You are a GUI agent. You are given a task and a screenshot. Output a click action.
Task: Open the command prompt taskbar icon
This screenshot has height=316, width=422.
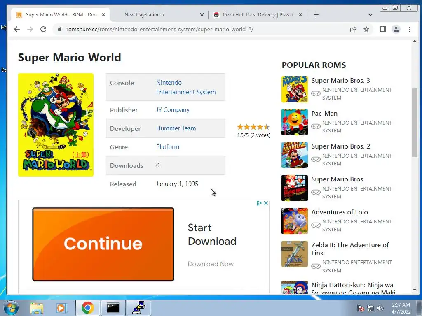click(x=113, y=308)
